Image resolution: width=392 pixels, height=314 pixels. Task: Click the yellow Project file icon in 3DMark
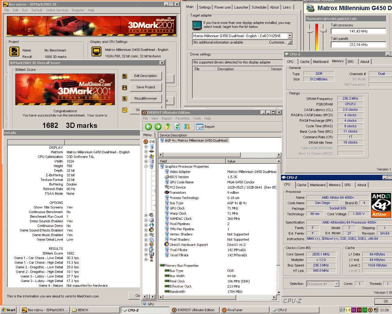[14, 52]
